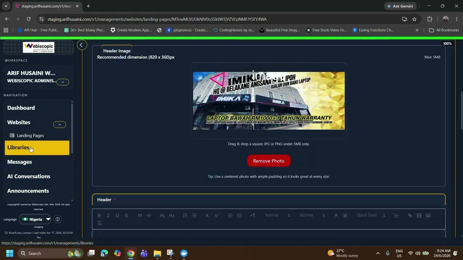Pick text color in editor
The height and width of the screenshot is (260, 463).
click(336, 216)
